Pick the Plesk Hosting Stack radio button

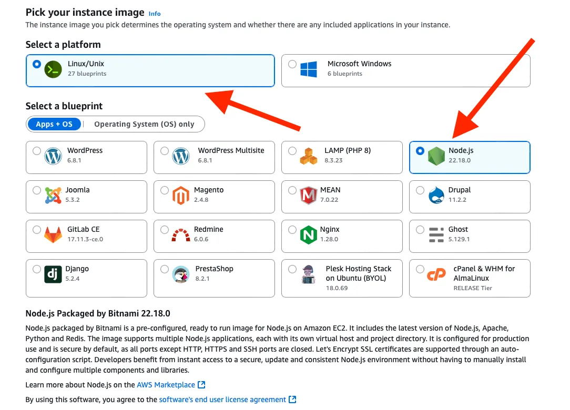click(292, 269)
